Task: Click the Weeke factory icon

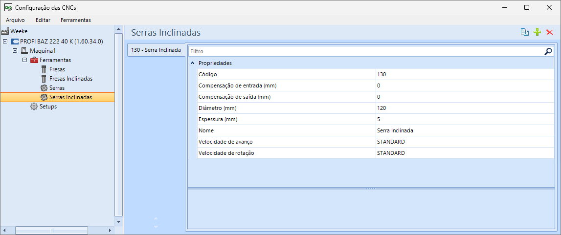Action: [5, 31]
